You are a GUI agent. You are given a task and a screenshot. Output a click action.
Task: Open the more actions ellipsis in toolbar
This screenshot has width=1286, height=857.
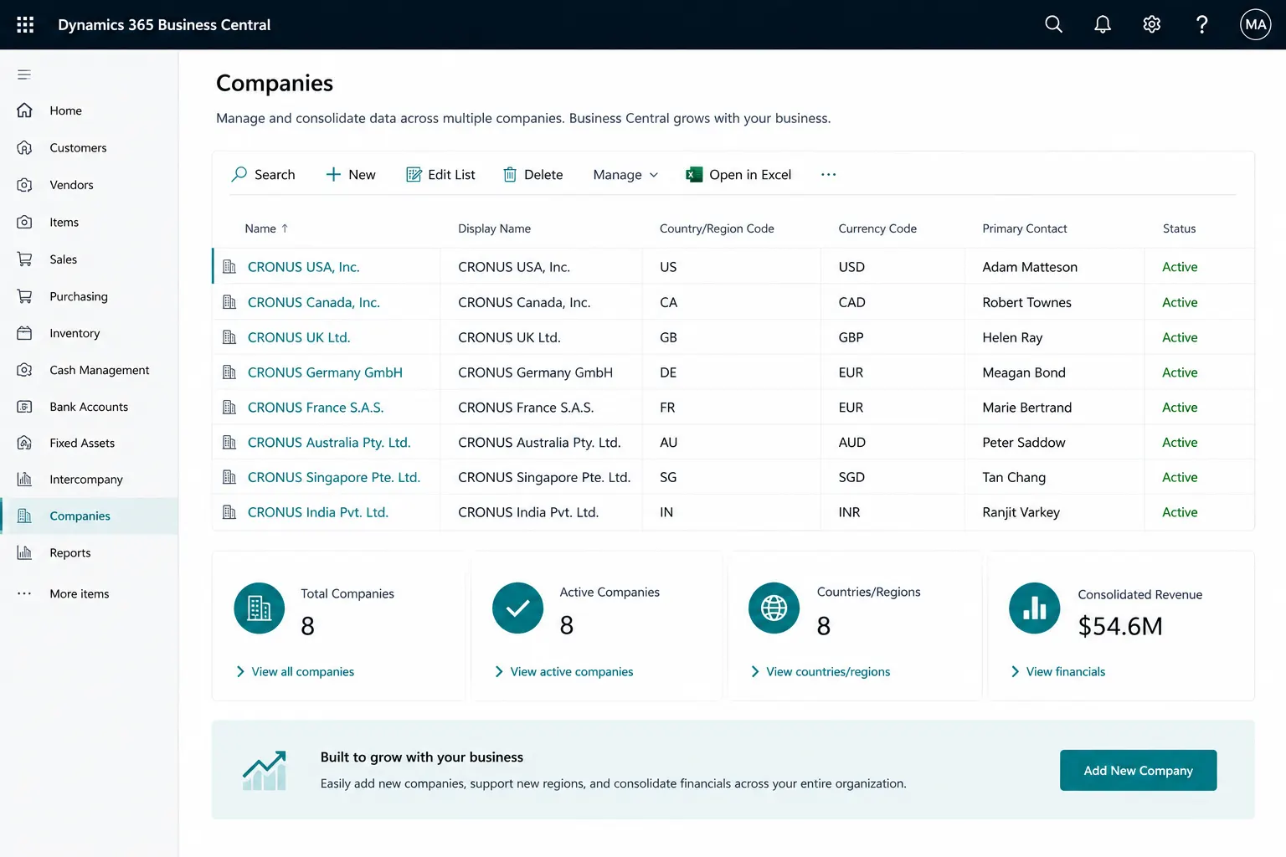pos(828,175)
